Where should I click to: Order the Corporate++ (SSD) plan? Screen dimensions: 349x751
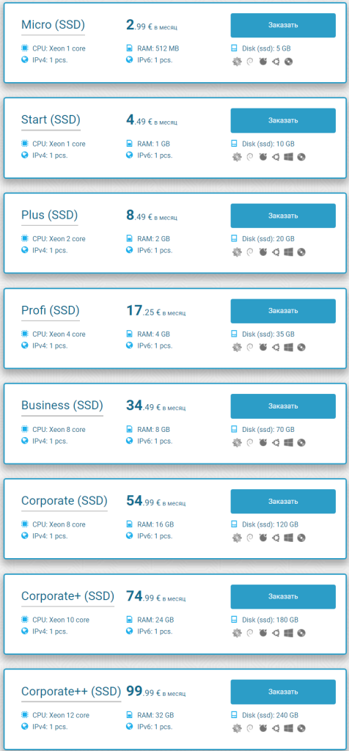[283, 692]
